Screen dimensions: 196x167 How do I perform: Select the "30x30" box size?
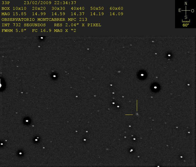click(x=58, y=8)
